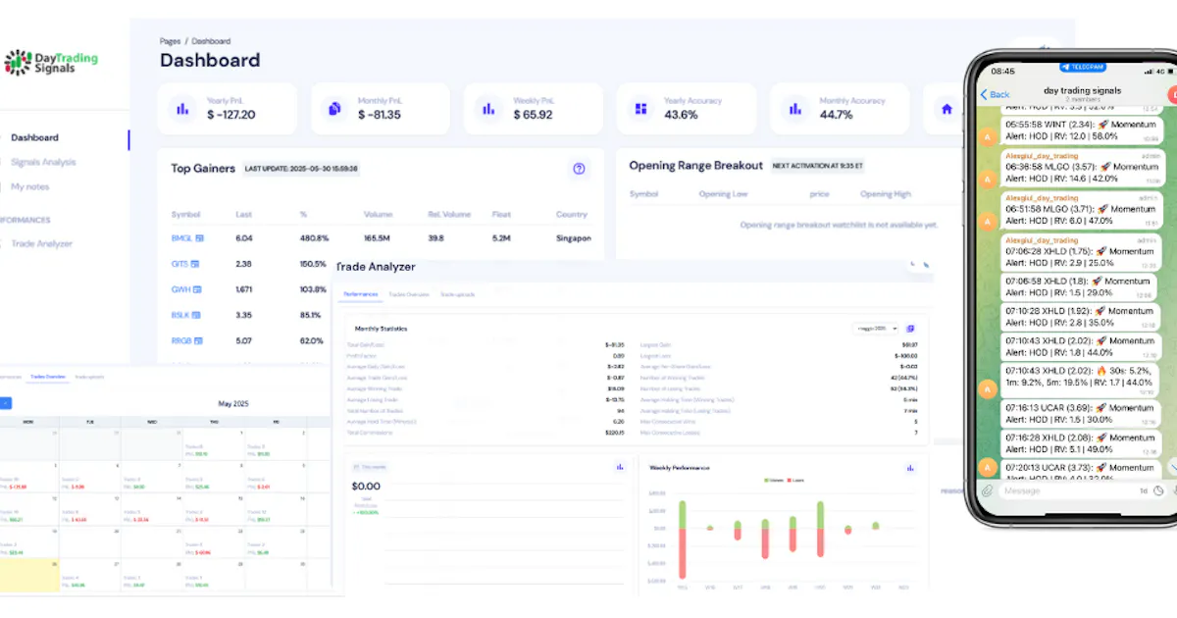Click the Rel. Volume column header

448,214
